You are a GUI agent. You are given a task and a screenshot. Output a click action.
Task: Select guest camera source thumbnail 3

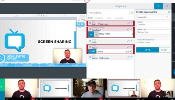[90, 88]
